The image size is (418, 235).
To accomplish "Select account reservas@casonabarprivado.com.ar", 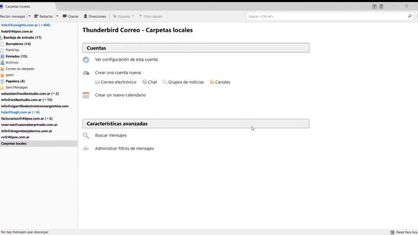I will tap(29, 125).
